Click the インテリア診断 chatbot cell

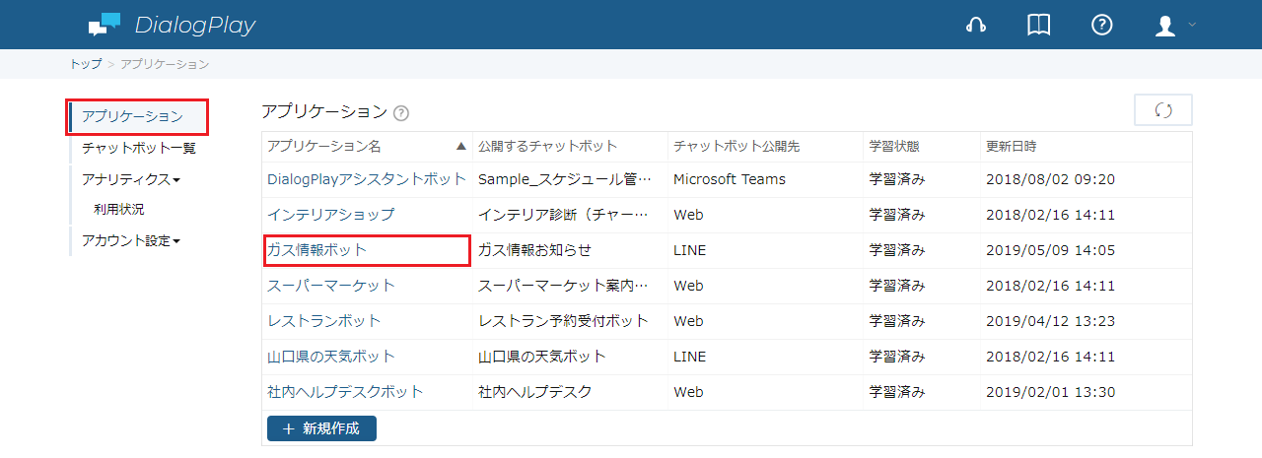563,215
